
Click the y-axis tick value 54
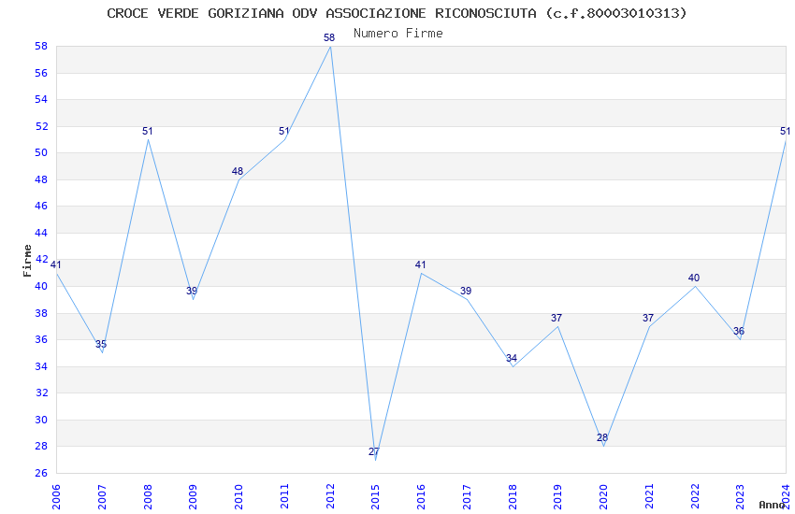tap(41, 99)
